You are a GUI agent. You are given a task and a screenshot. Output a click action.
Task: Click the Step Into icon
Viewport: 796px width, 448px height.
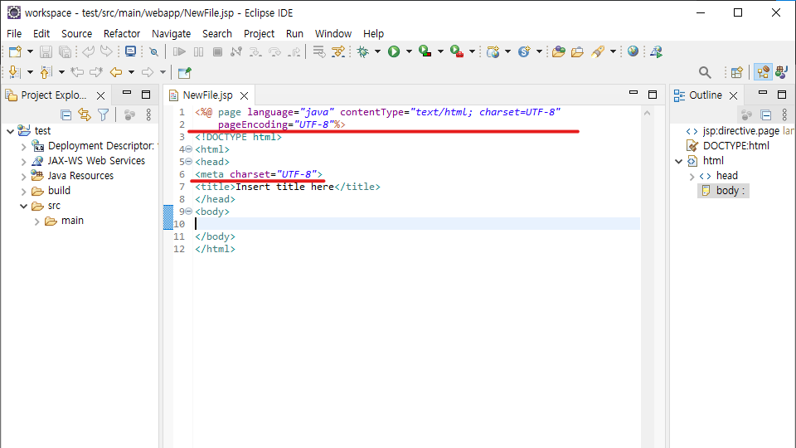255,51
